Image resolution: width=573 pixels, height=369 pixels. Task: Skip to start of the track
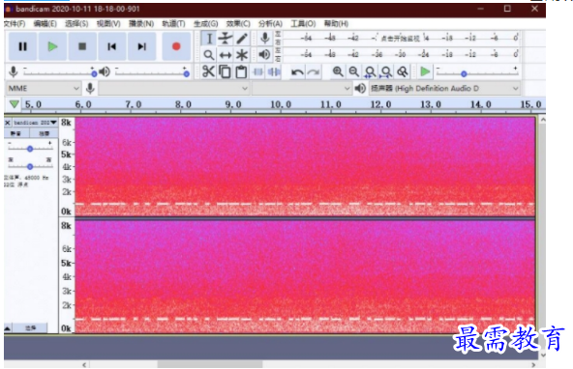(112, 46)
